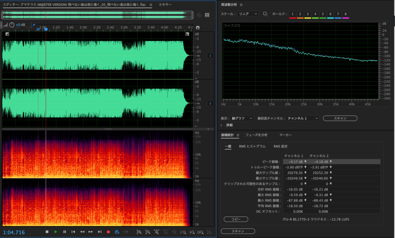Zoom in time icon
Screen dimensions: 395x238
point(157,232)
